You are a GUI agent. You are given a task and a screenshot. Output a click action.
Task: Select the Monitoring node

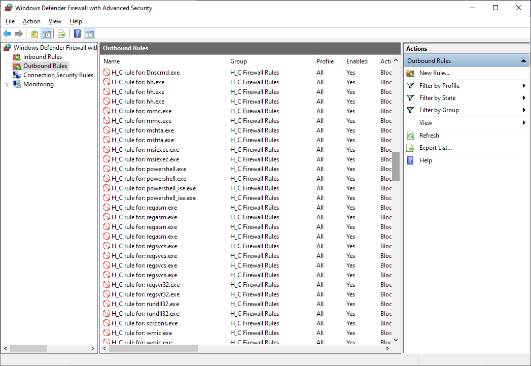(x=38, y=84)
